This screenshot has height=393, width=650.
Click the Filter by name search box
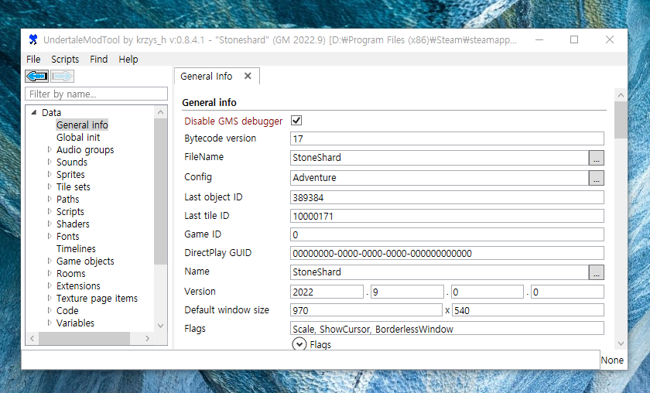[97, 94]
